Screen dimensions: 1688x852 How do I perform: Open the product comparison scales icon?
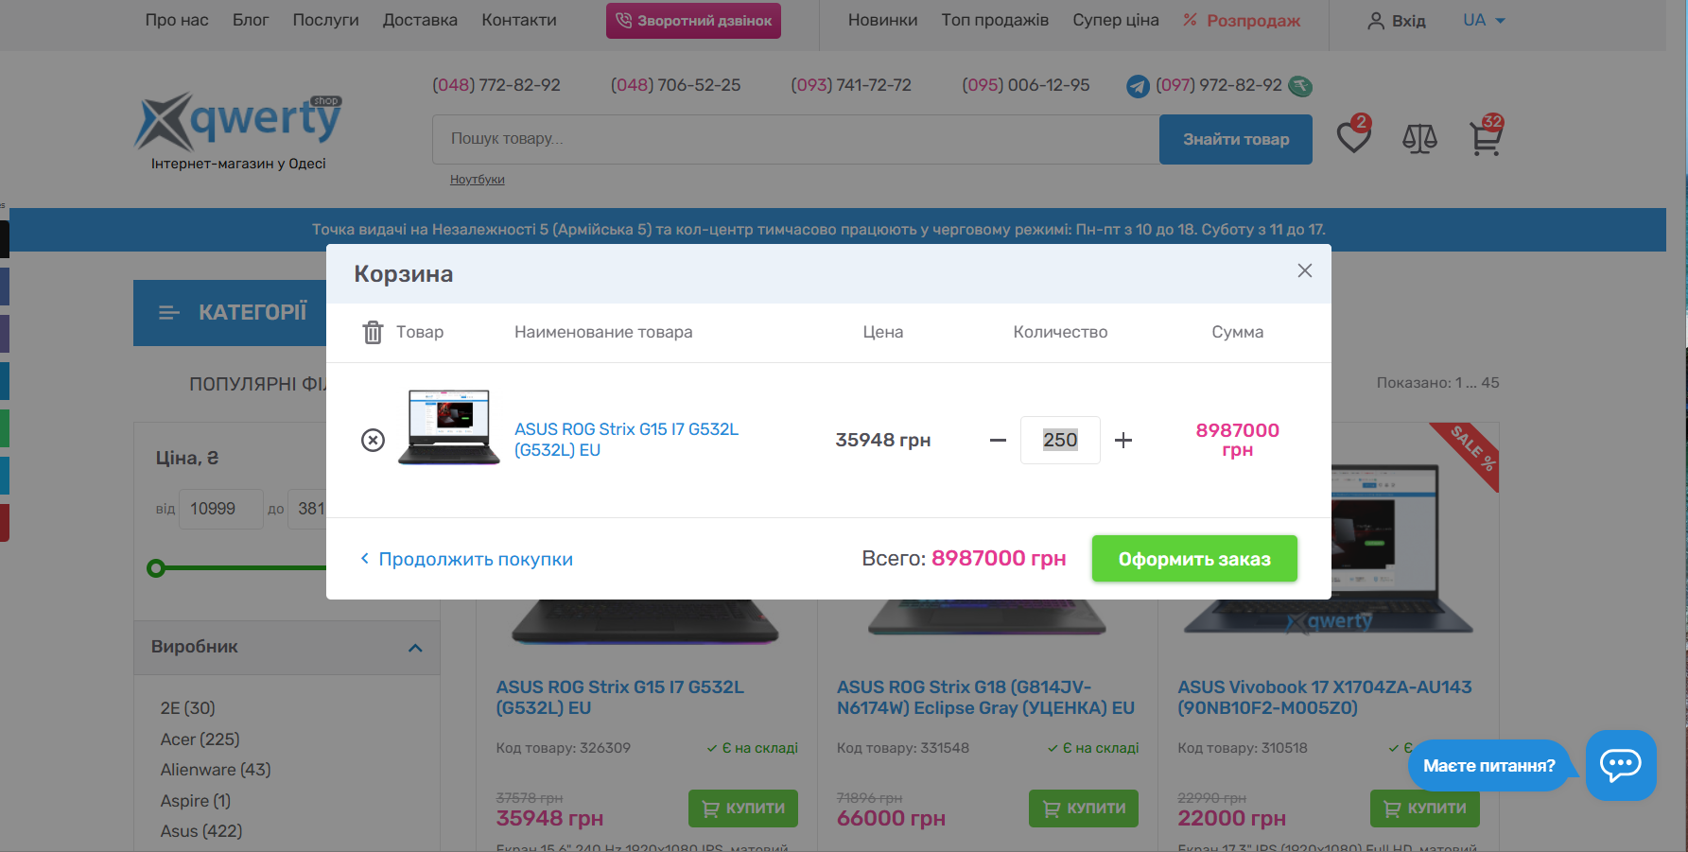pos(1419,139)
